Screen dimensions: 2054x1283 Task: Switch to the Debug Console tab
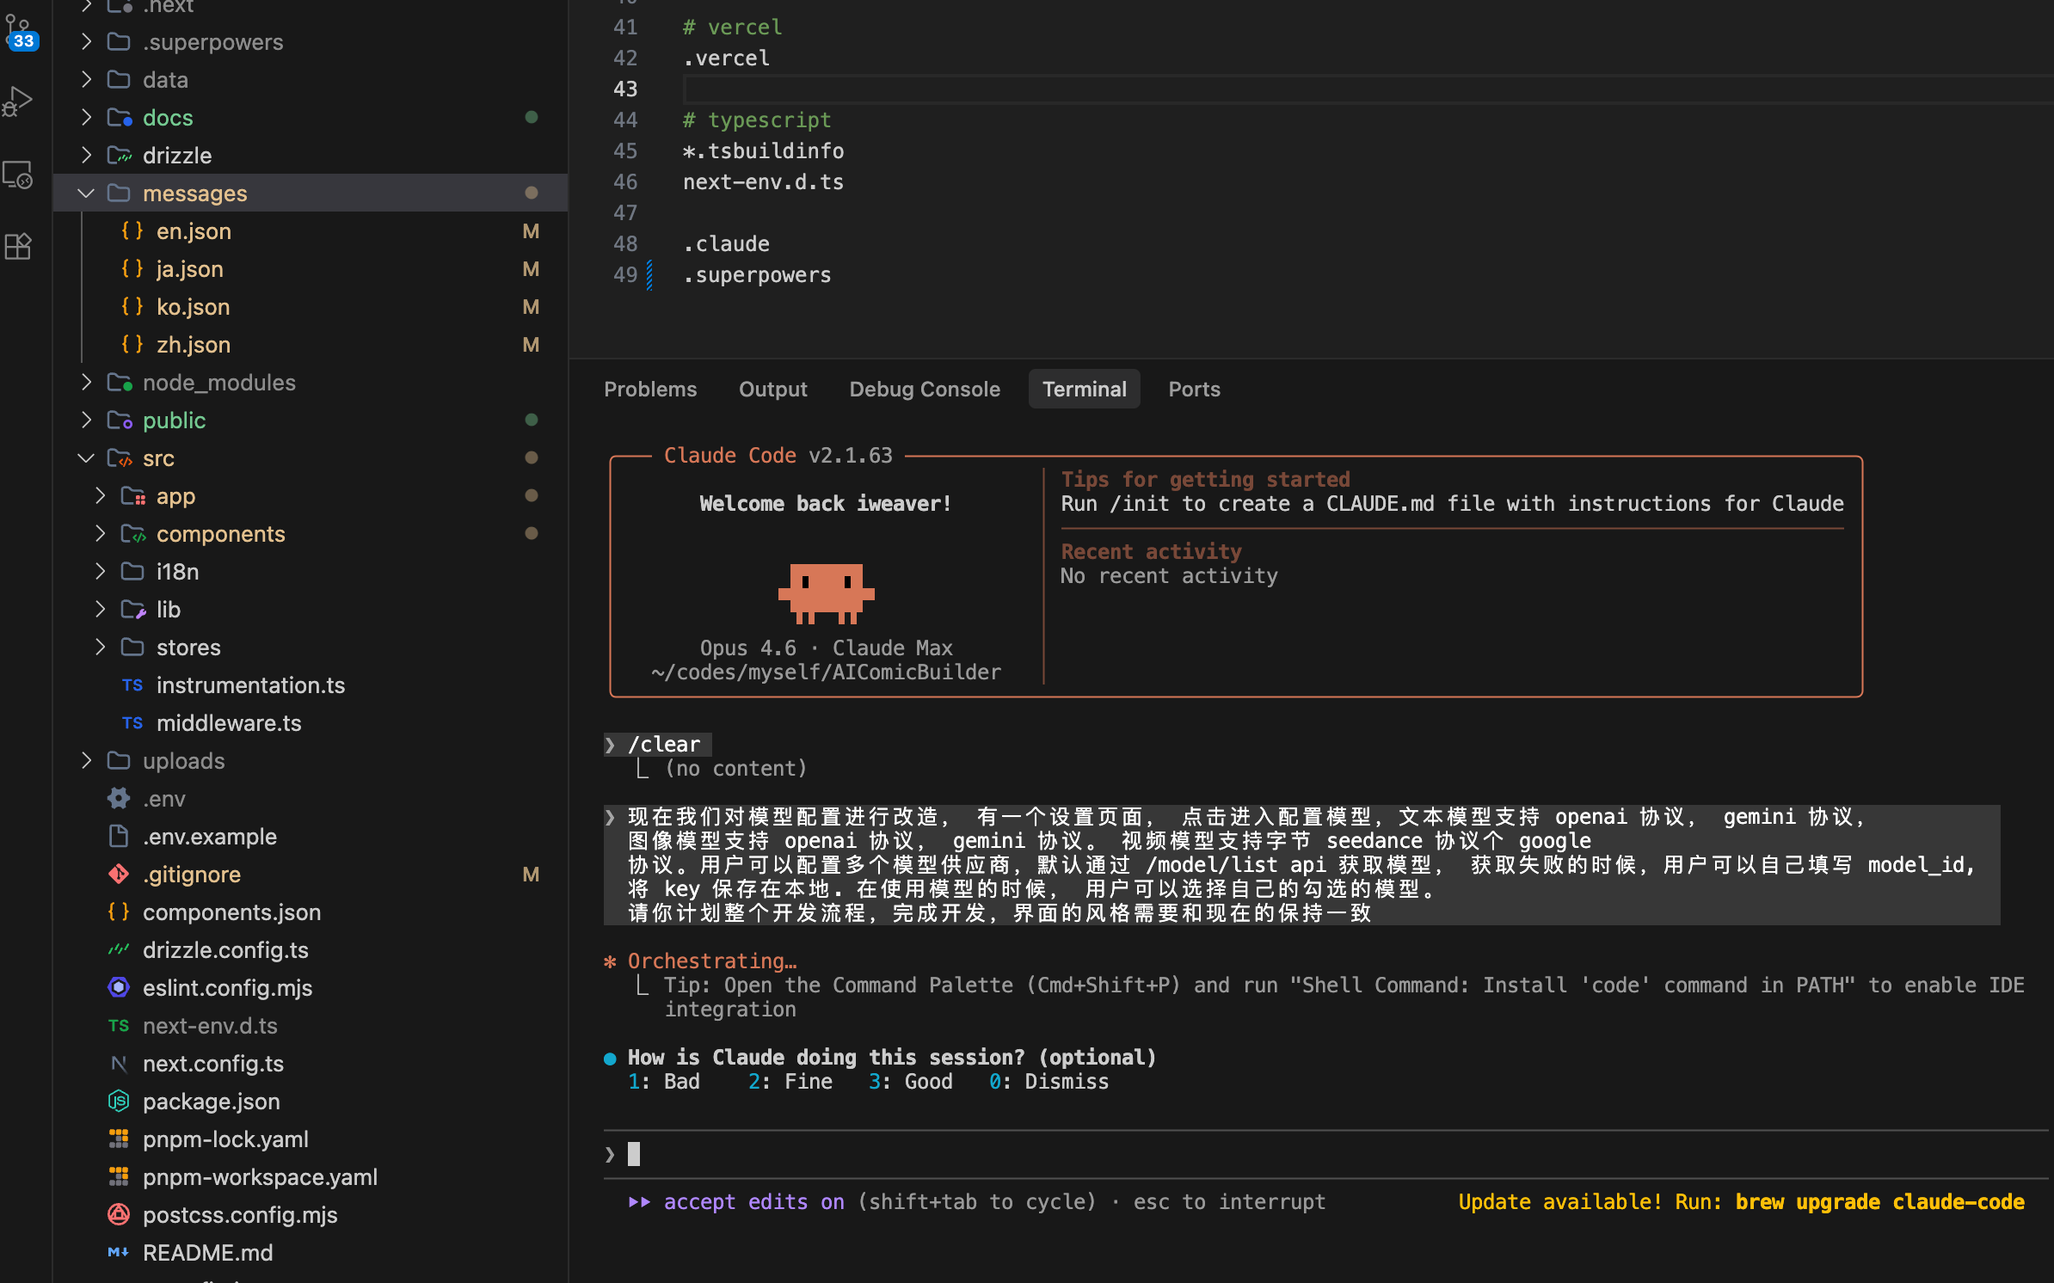coord(925,390)
